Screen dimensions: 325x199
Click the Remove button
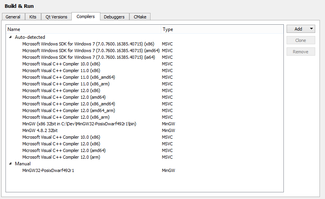click(x=301, y=52)
